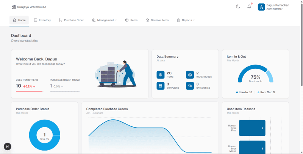Open the Bagus Ramadhan profile menu
This screenshot has height=154, width=303.
tap(273, 7)
